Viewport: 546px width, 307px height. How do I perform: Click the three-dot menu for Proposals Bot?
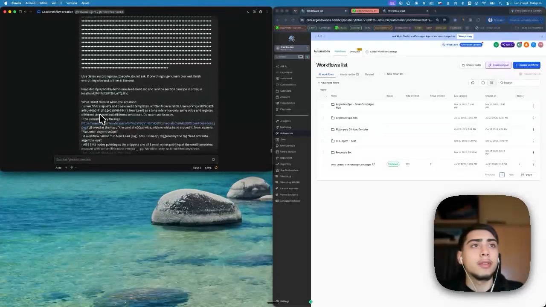[533, 152]
